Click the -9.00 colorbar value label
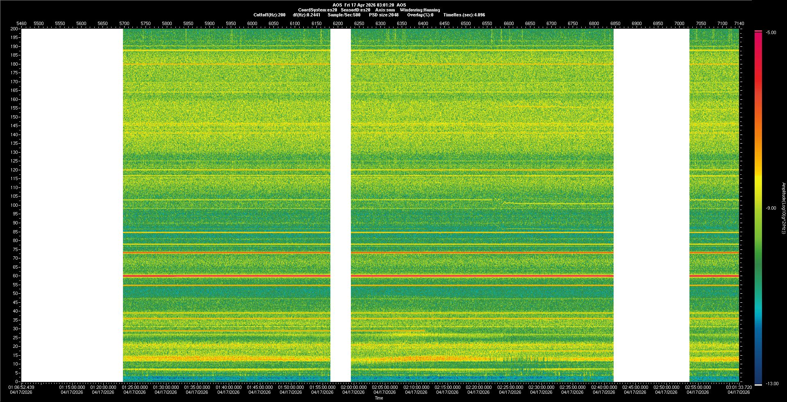Viewport: 787px width, 402px height. [x=771, y=208]
